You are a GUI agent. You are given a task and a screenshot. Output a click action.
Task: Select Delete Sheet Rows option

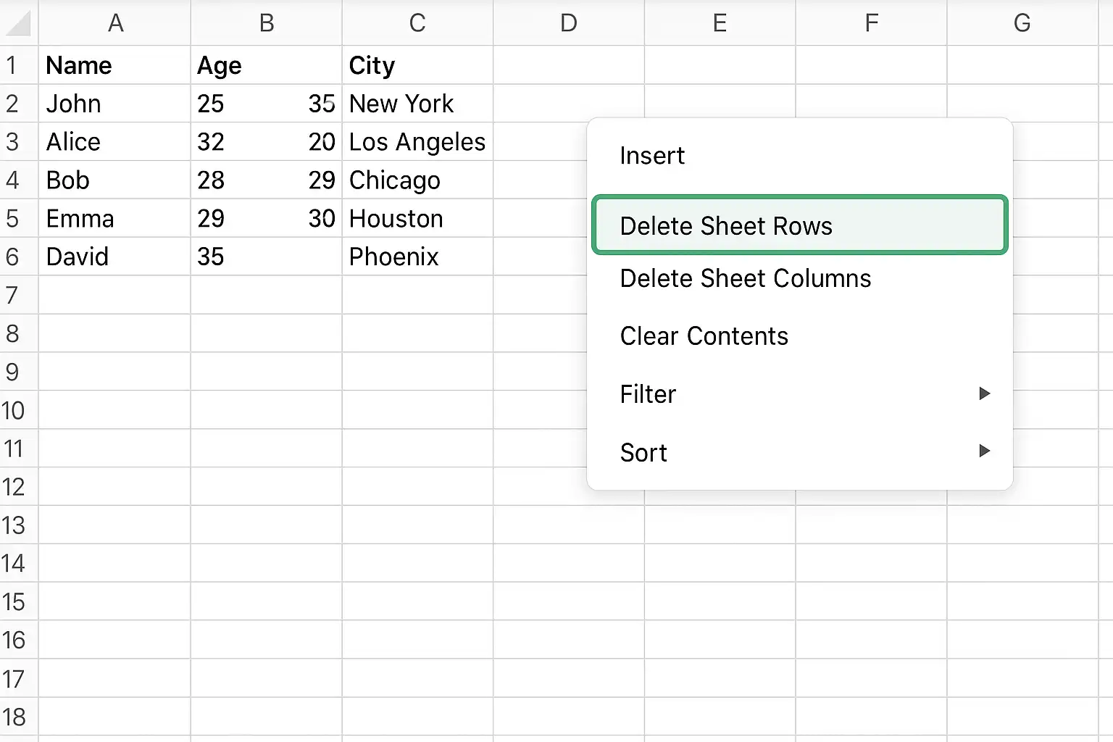click(799, 225)
